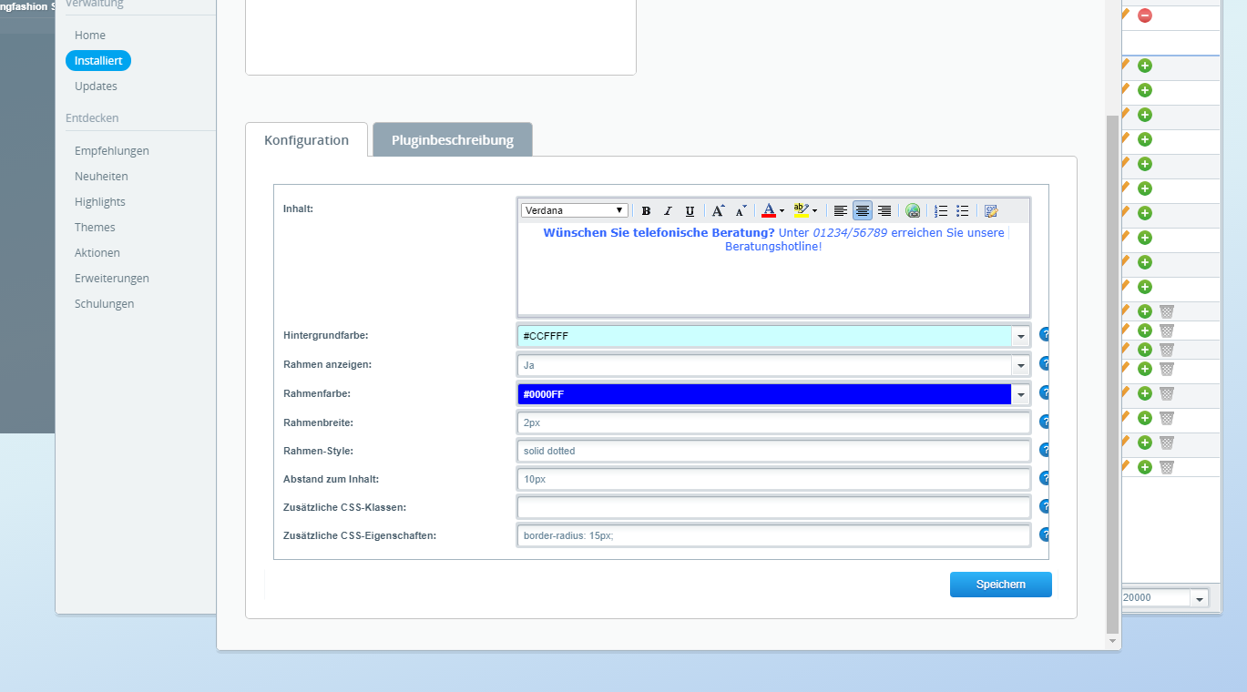The image size is (1247, 692).
Task: Expand the Rahmen anzeigen dropdown
Action: click(1020, 366)
